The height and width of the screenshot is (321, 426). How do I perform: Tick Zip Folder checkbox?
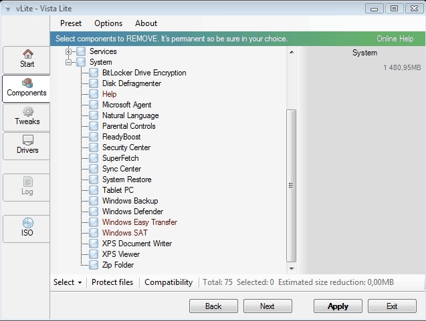point(94,265)
